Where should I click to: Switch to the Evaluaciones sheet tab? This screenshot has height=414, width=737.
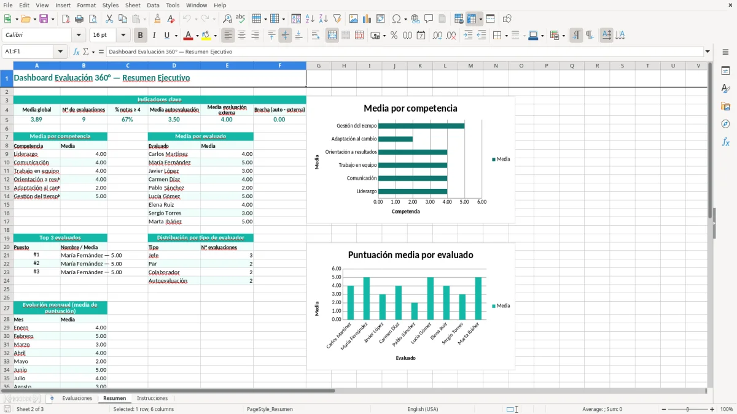tap(77, 399)
